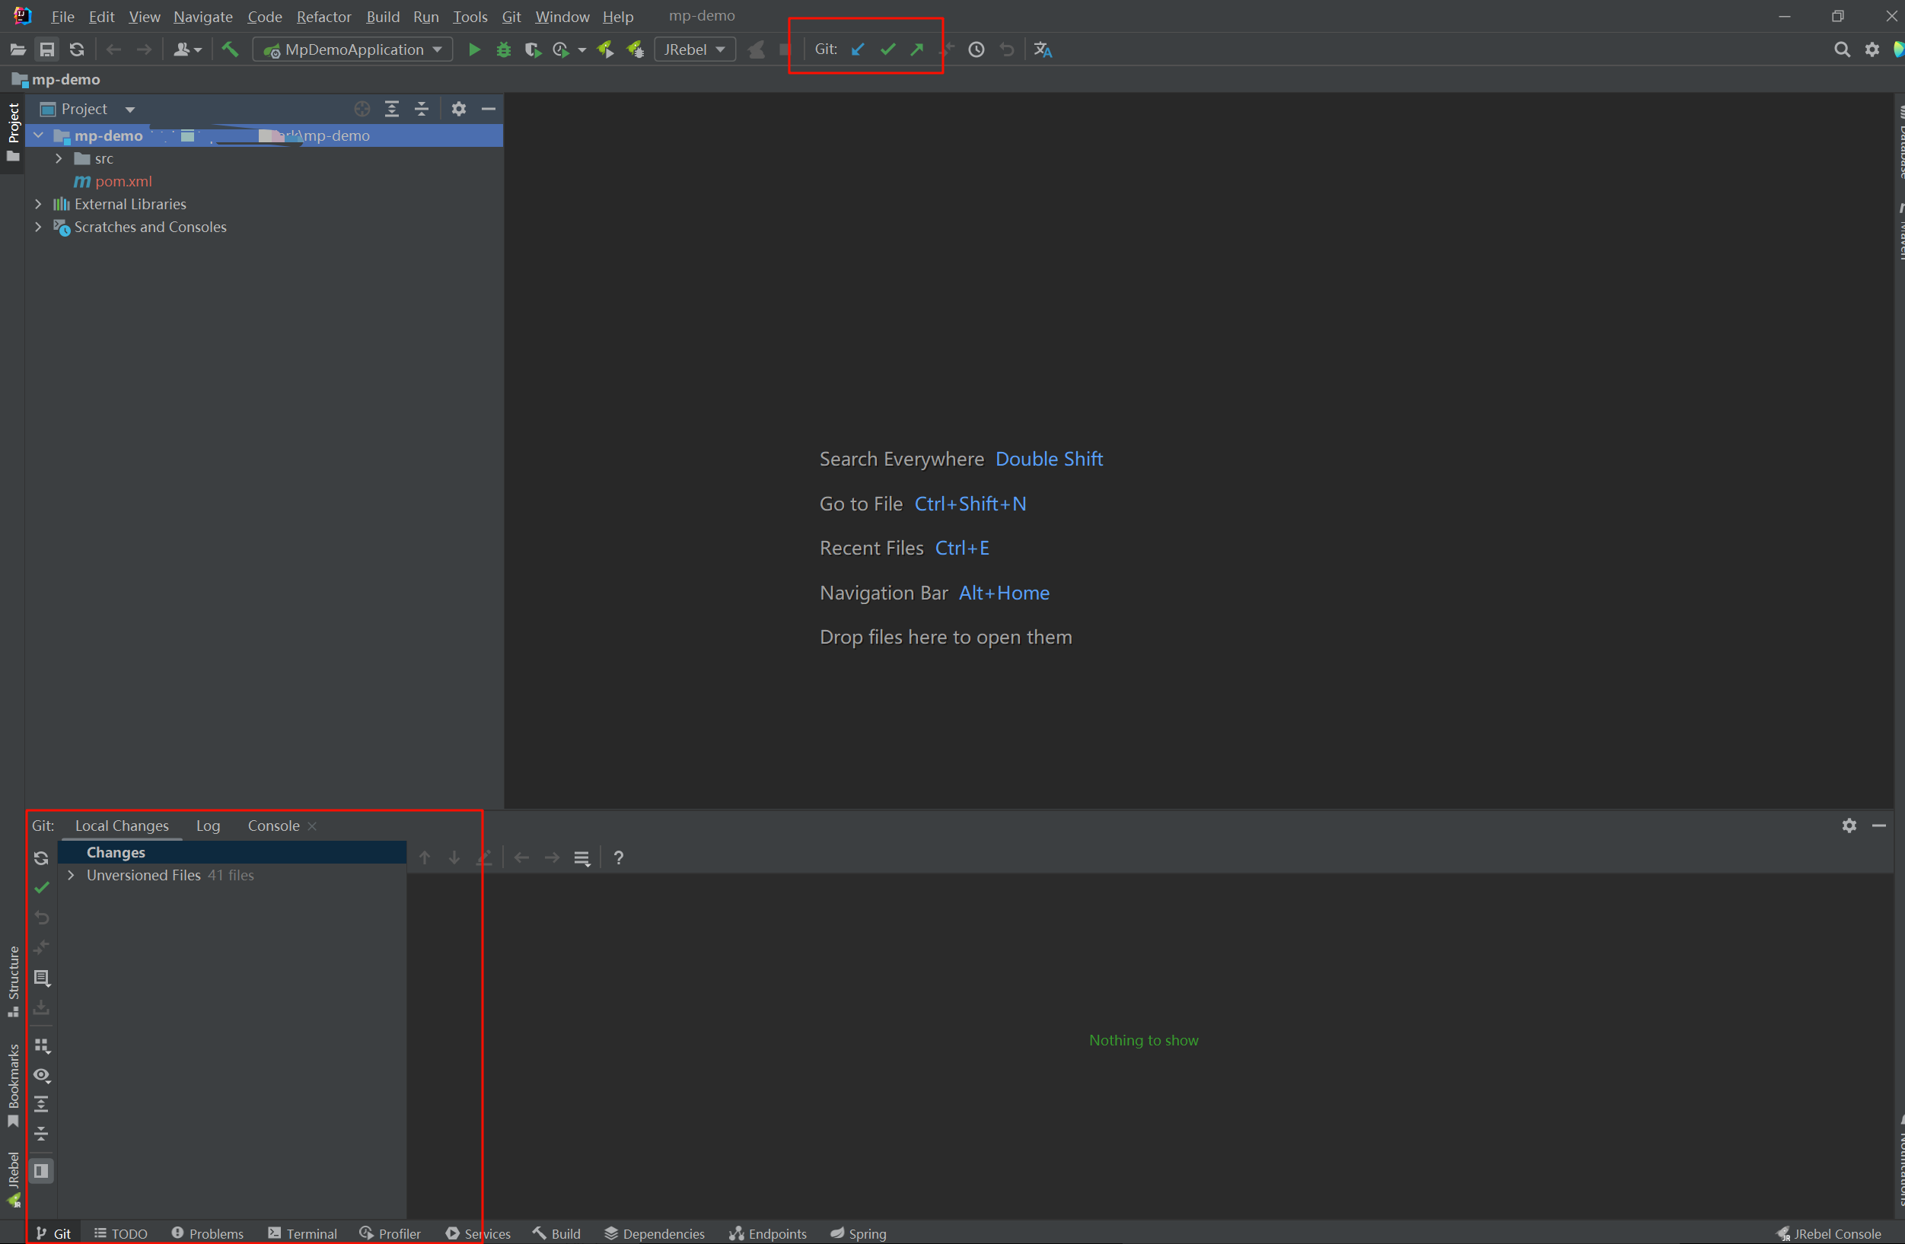Open Git tool window settings gear
Screen dimensions: 1905x1244
1849,825
